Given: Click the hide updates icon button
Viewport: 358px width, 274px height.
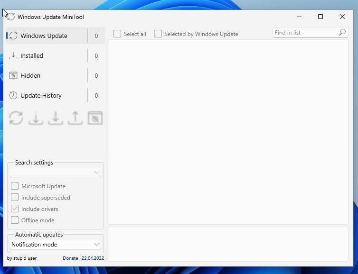Looking at the screenshot, I should click(95, 118).
